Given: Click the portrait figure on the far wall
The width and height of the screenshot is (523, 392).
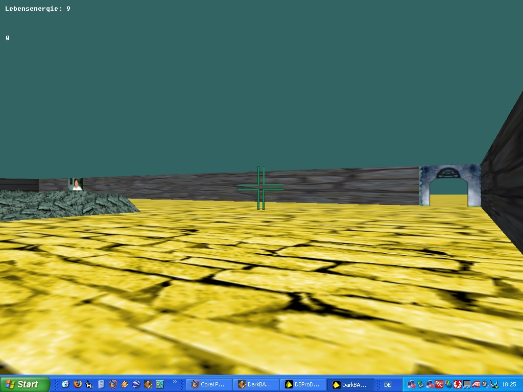Looking at the screenshot, I should pos(77,184).
